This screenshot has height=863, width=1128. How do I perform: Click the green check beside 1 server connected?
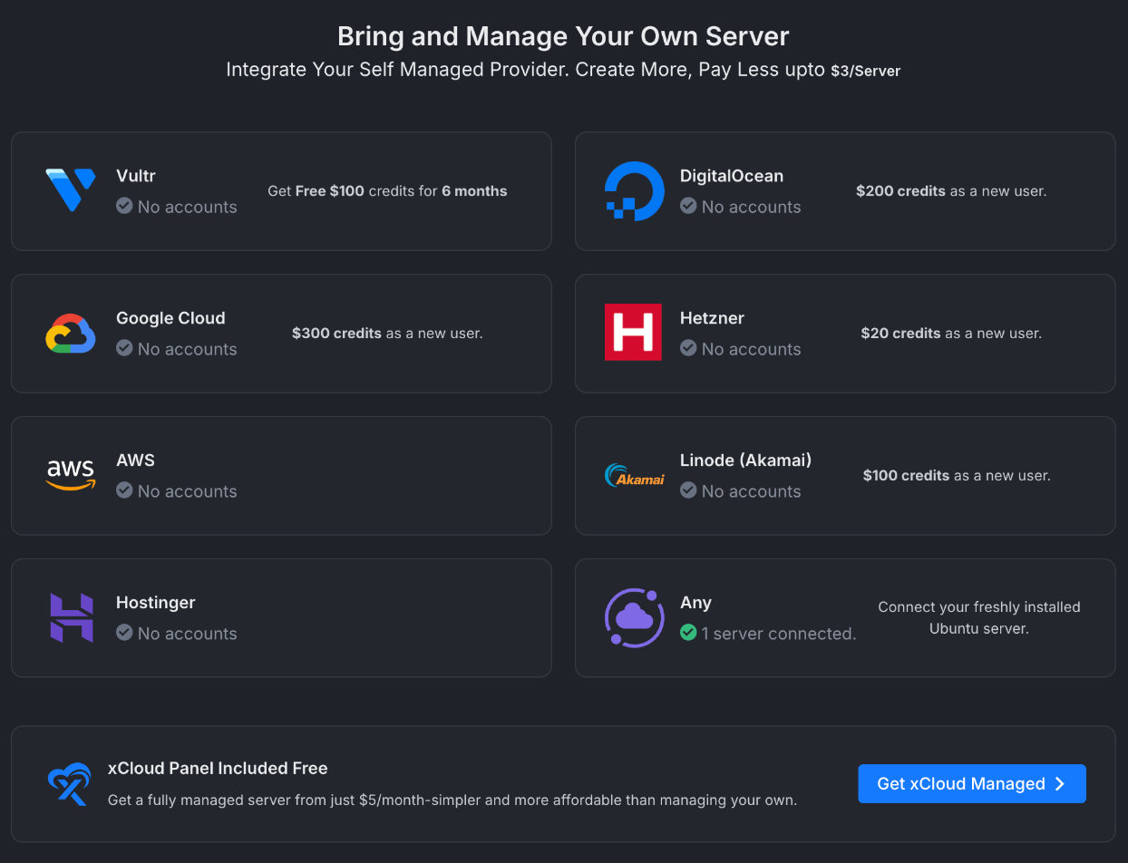(688, 632)
